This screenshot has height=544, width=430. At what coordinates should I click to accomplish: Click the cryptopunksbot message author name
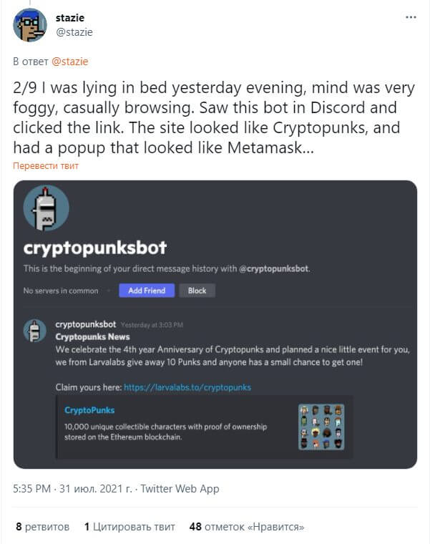pyautogui.click(x=86, y=324)
